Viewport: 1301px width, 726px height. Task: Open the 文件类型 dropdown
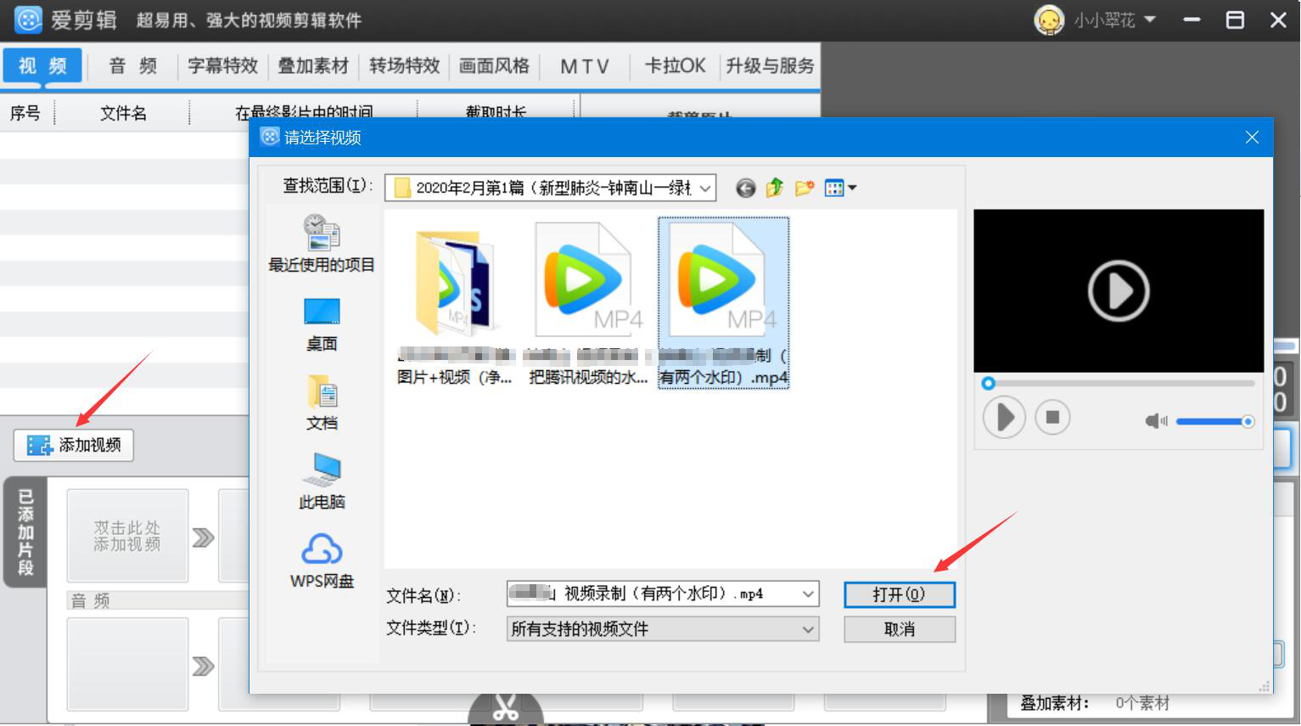pos(806,629)
